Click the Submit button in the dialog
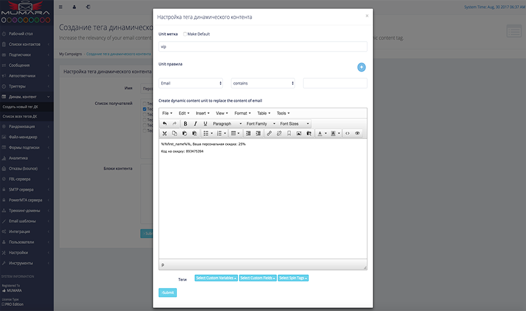 [167, 292]
